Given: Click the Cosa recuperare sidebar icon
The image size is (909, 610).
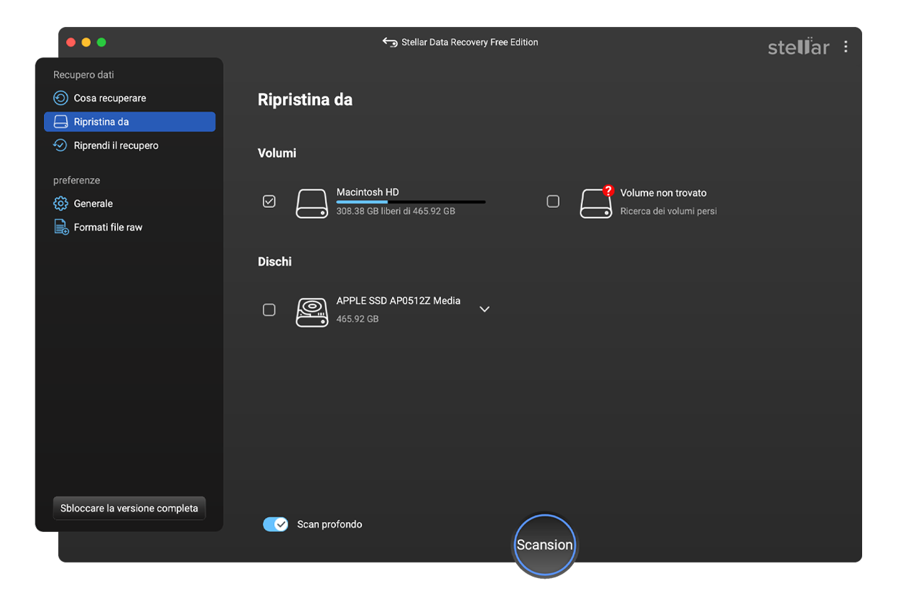Looking at the screenshot, I should point(61,98).
